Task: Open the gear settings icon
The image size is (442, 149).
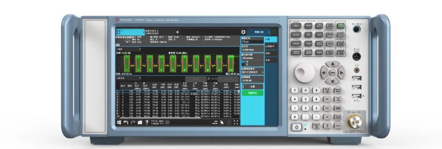Action: click(243, 32)
